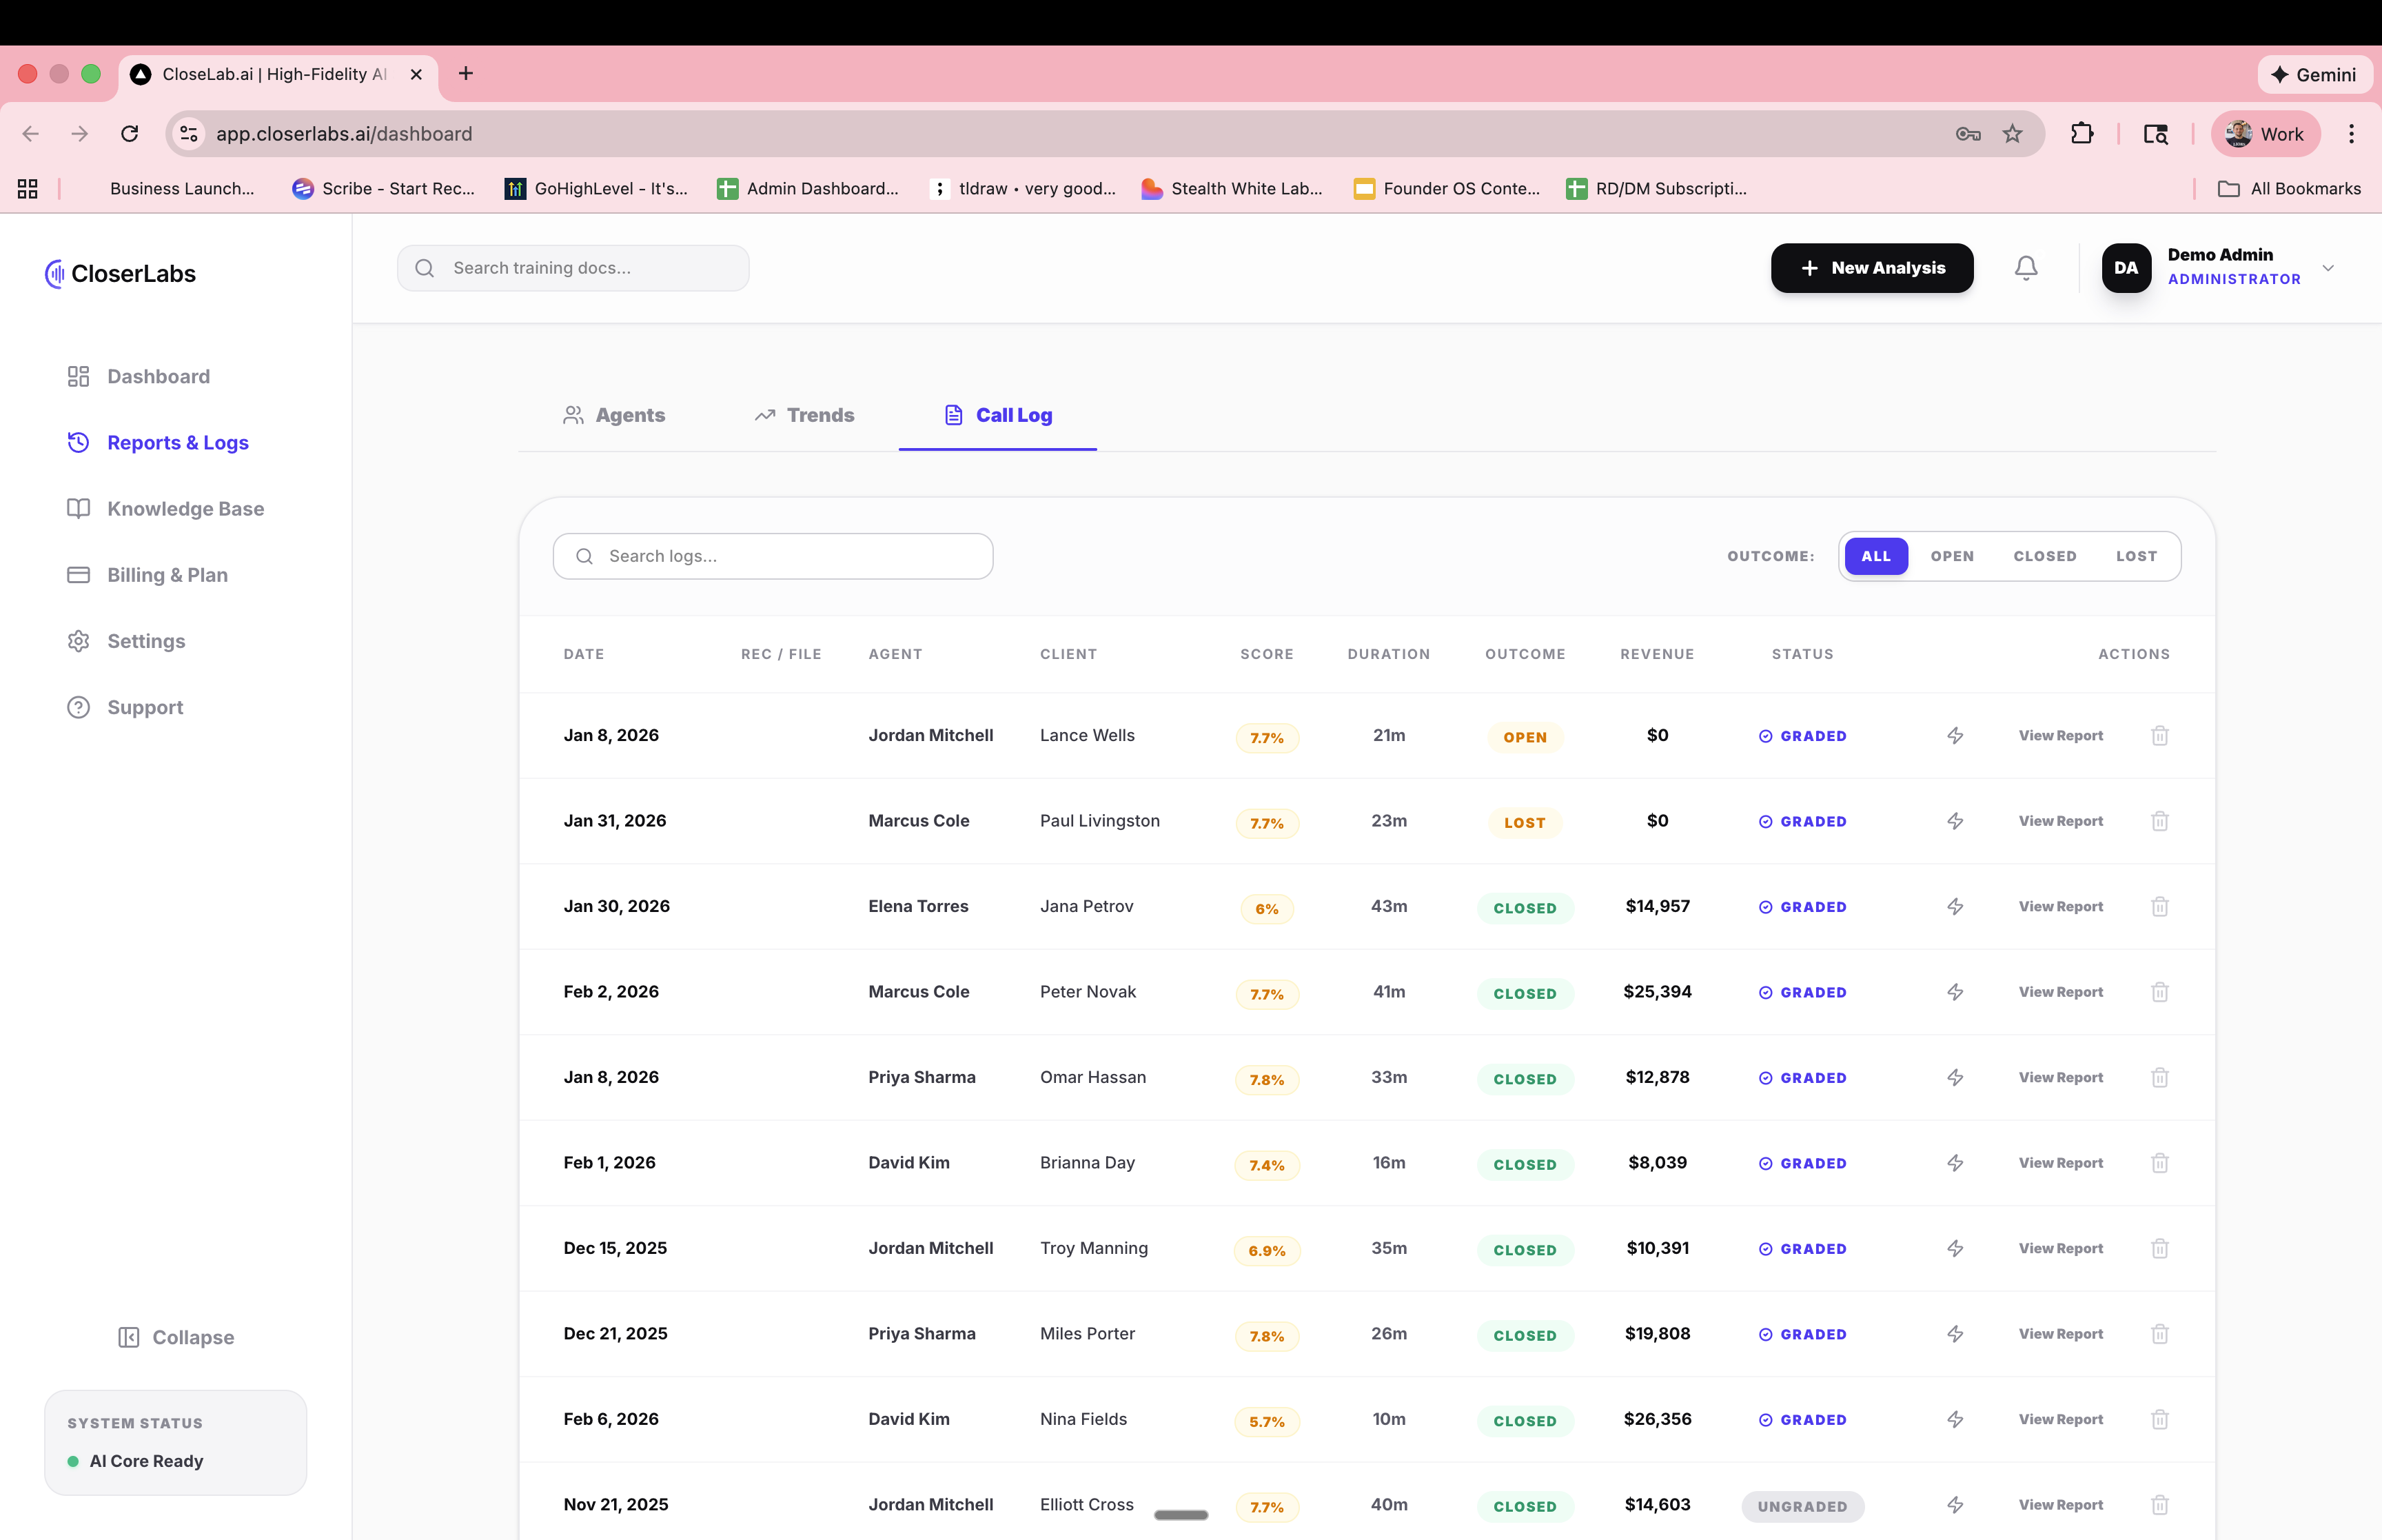Filter outcomes by CLOSED

click(2045, 556)
